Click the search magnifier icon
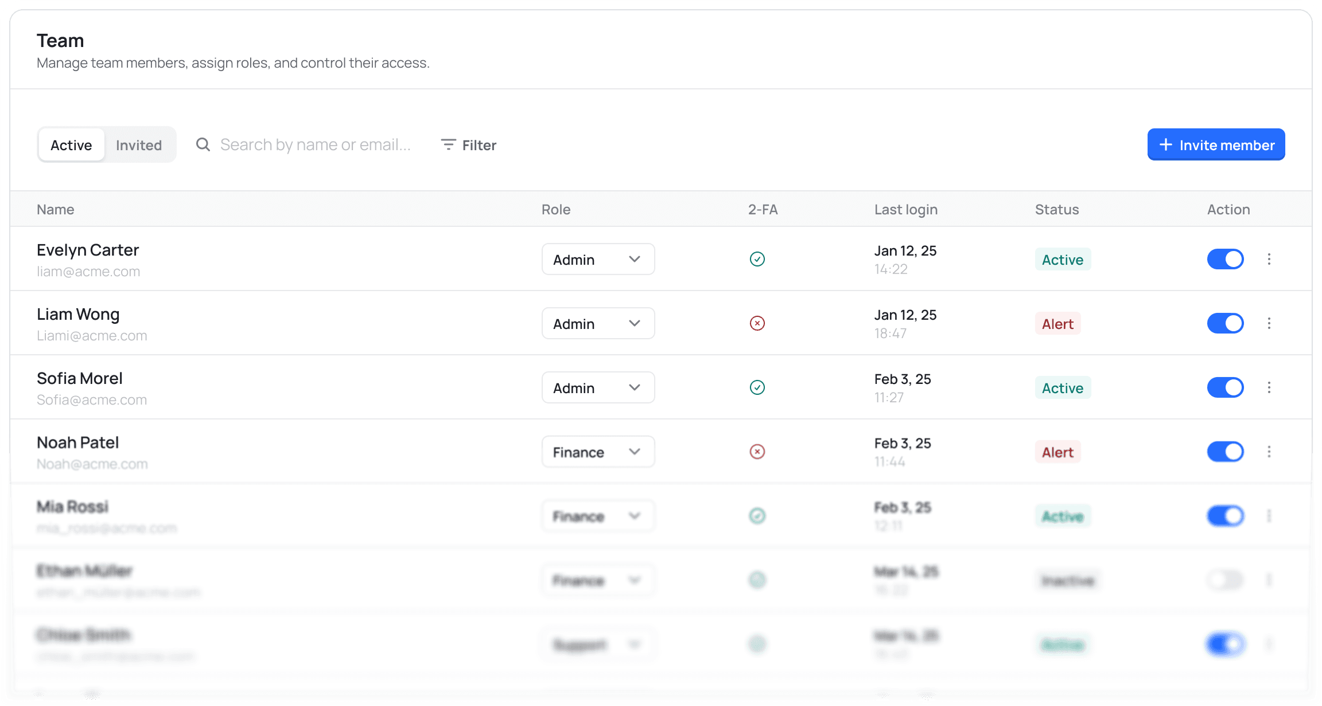Viewport: 1322px width, 706px height. point(203,144)
